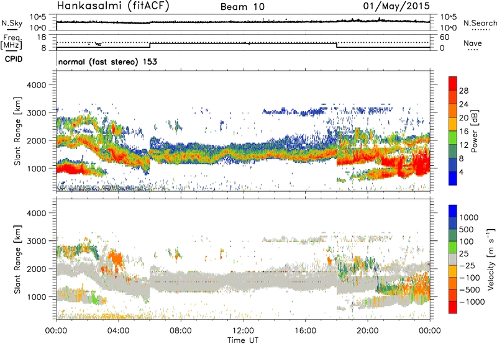Click the Slant Range label of power panel
Viewport: 497px width, 344px height.
[x=17, y=131]
